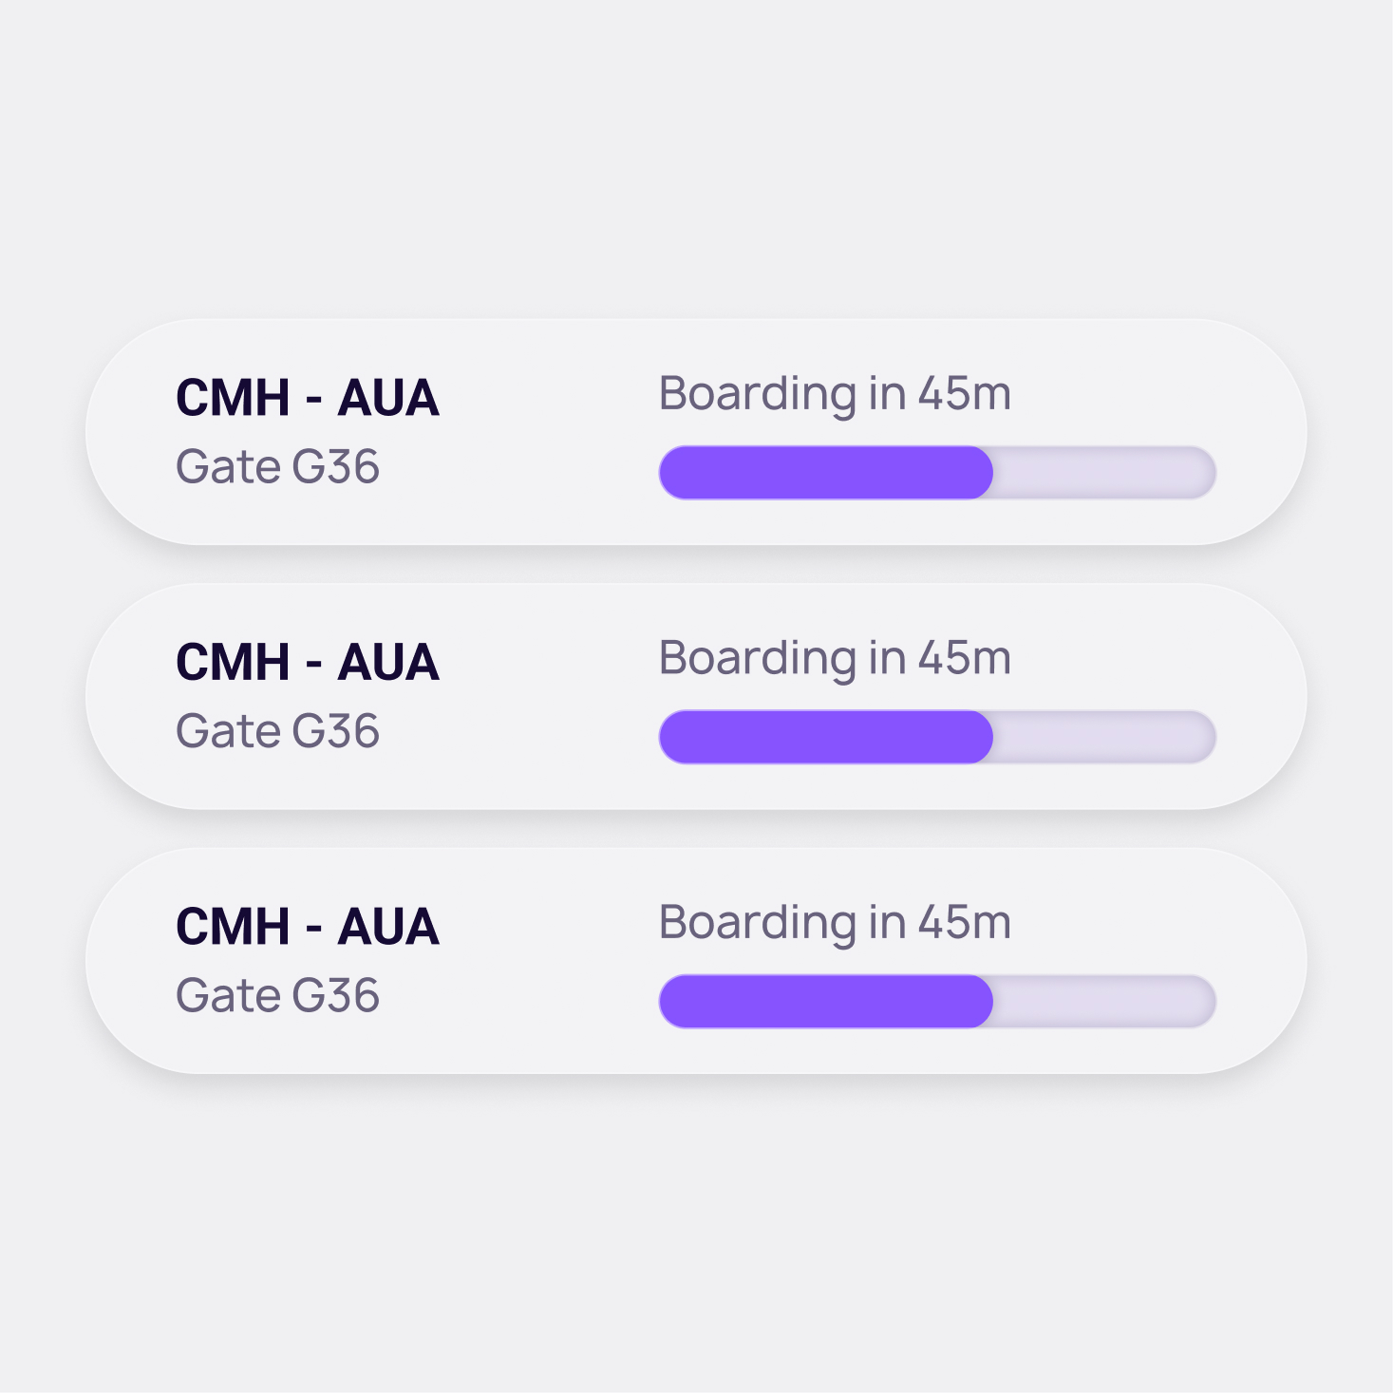1393x1393 pixels.
Task: Click Boarding in 45m text in second card
Action: click(x=835, y=658)
